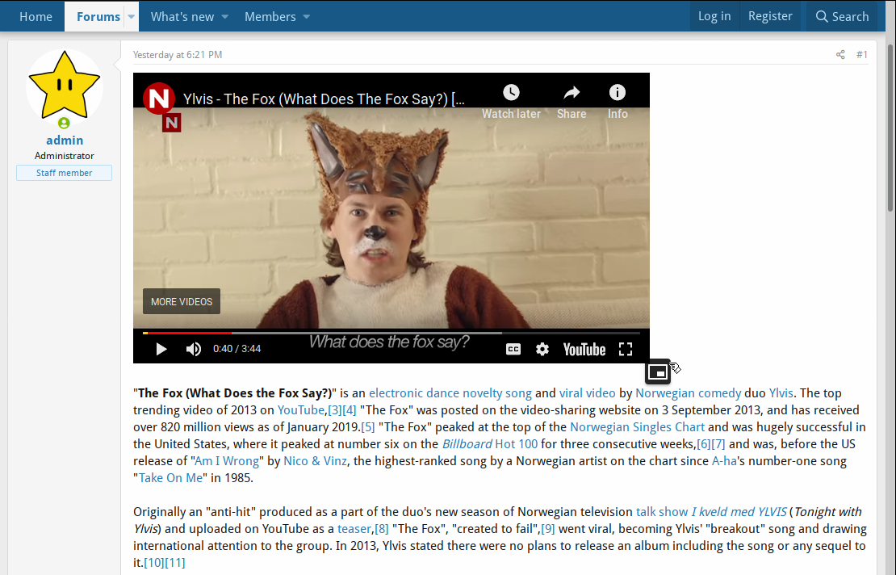
Task: Open the What's new menu
Action: (182, 17)
